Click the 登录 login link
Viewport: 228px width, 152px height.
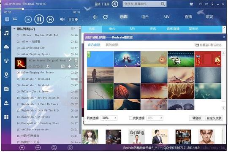[x=98, y=4]
